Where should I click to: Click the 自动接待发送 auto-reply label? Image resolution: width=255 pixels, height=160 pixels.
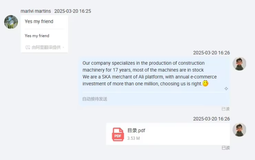point(95,99)
